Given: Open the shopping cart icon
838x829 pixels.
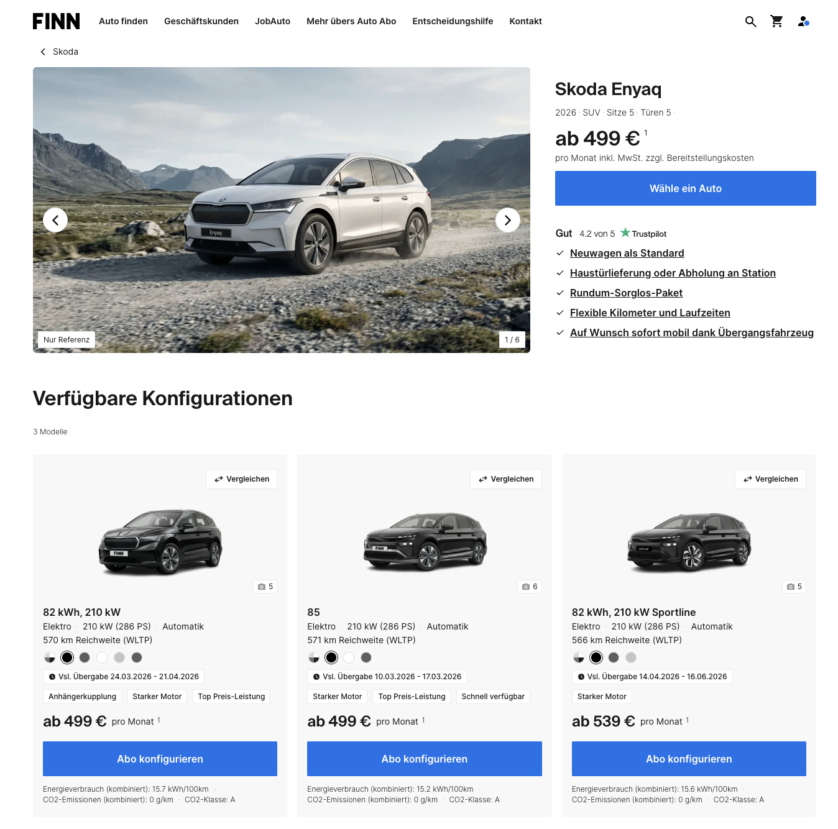Looking at the screenshot, I should click(x=777, y=22).
